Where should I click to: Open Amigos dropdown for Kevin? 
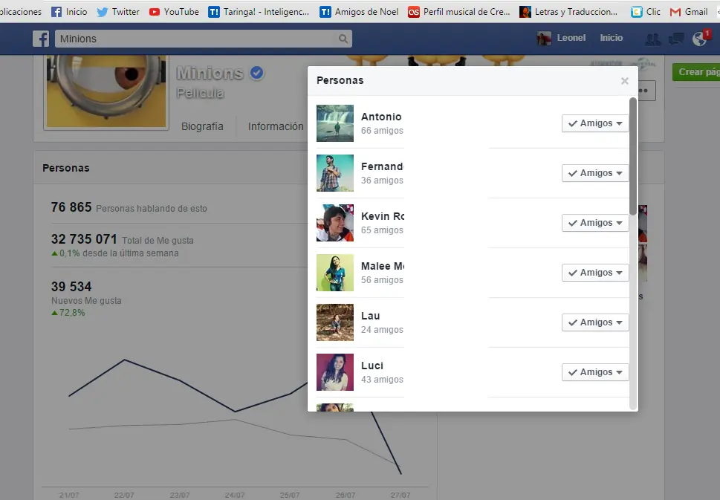pyautogui.click(x=595, y=223)
